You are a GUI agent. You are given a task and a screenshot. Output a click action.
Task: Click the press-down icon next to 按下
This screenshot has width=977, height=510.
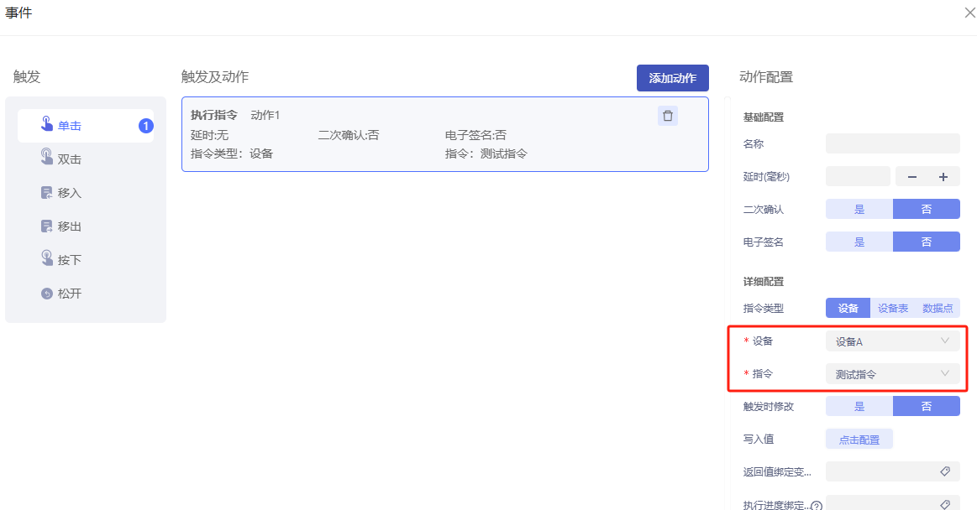47,258
